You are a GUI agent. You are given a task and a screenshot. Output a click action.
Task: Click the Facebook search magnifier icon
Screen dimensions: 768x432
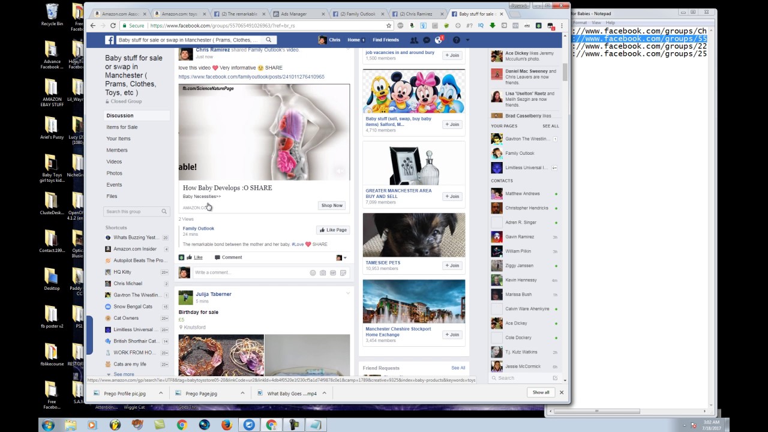click(x=268, y=40)
